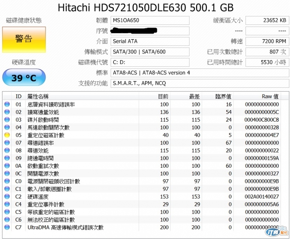Click the firmware field MS1OA650
The image size is (290, 239).
click(x=150, y=20)
